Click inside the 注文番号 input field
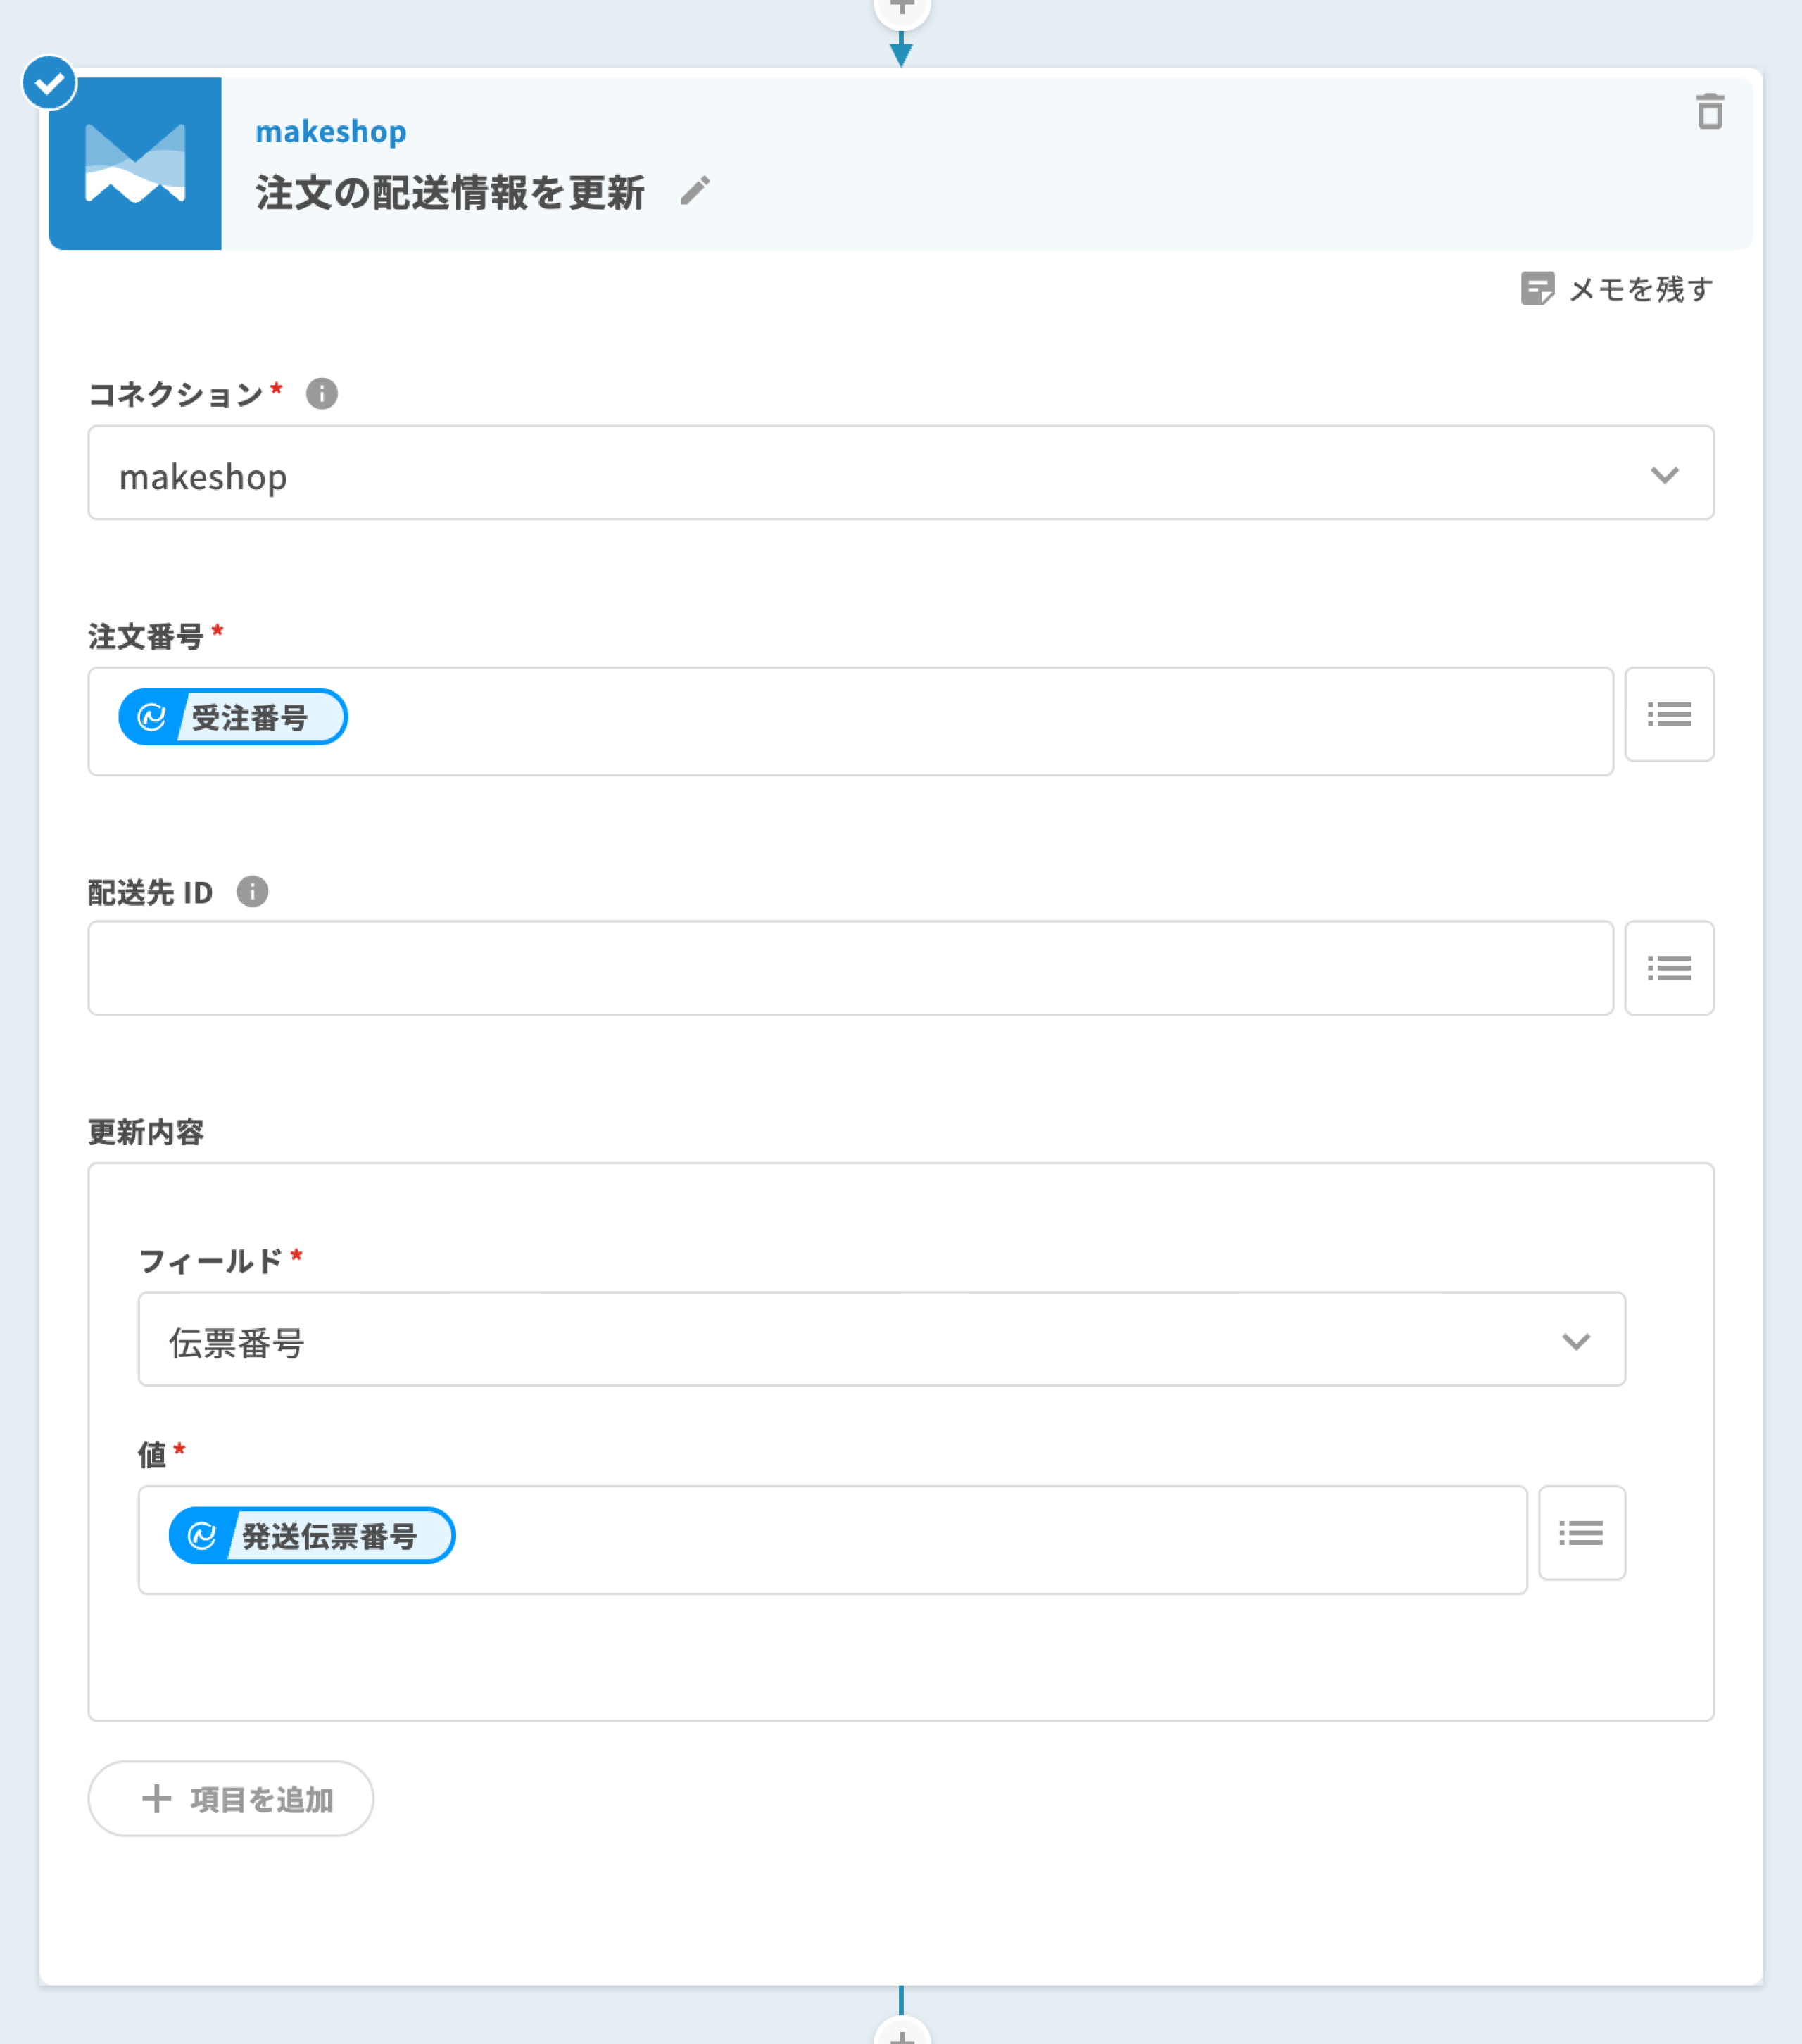The height and width of the screenshot is (2044, 1802). tap(950, 721)
